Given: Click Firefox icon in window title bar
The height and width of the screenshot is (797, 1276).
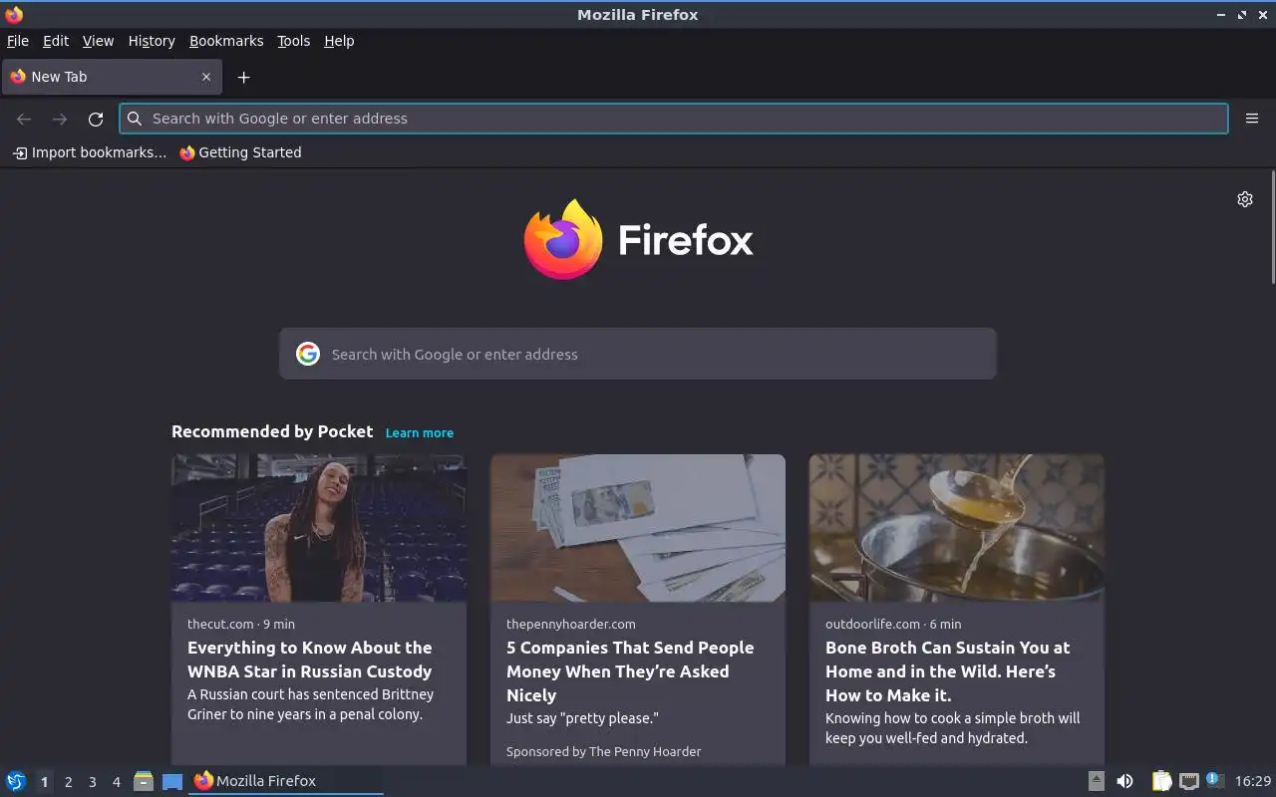Looking at the screenshot, I should pos(14,14).
